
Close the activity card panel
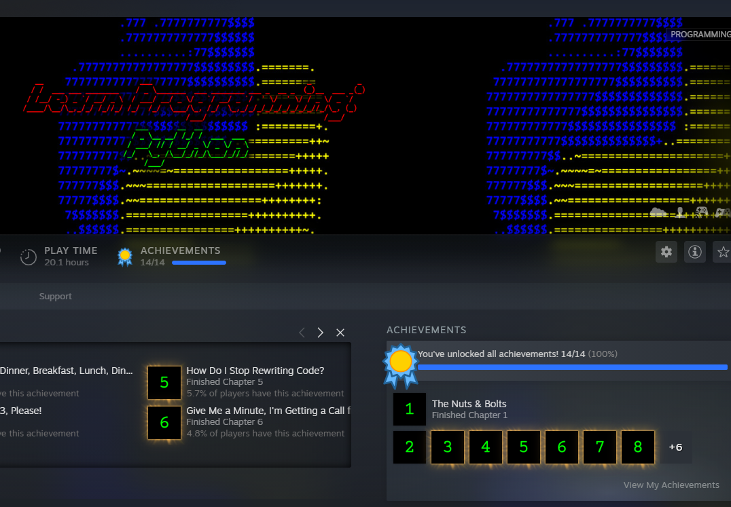pos(340,333)
